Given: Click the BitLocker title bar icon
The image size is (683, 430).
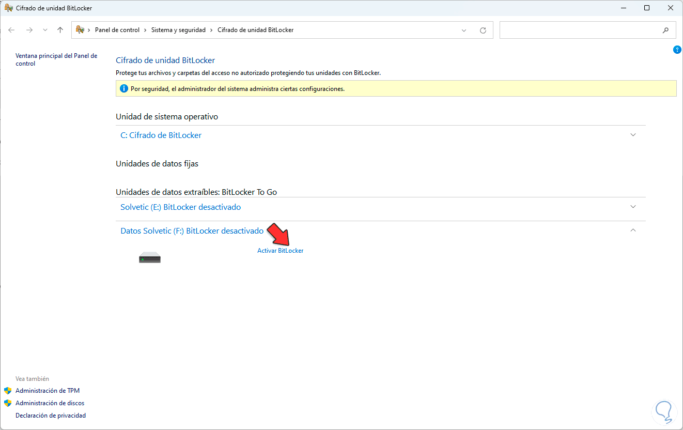Looking at the screenshot, I should pos(8,8).
